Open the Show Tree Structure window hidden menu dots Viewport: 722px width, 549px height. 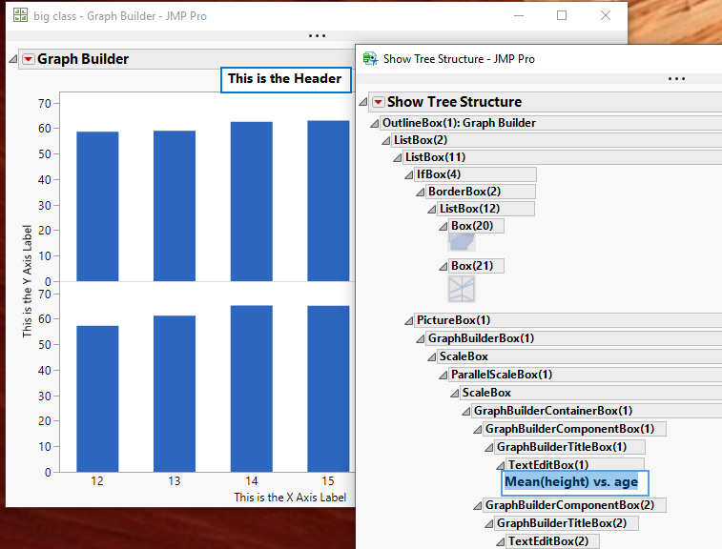[x=676, y=79]
